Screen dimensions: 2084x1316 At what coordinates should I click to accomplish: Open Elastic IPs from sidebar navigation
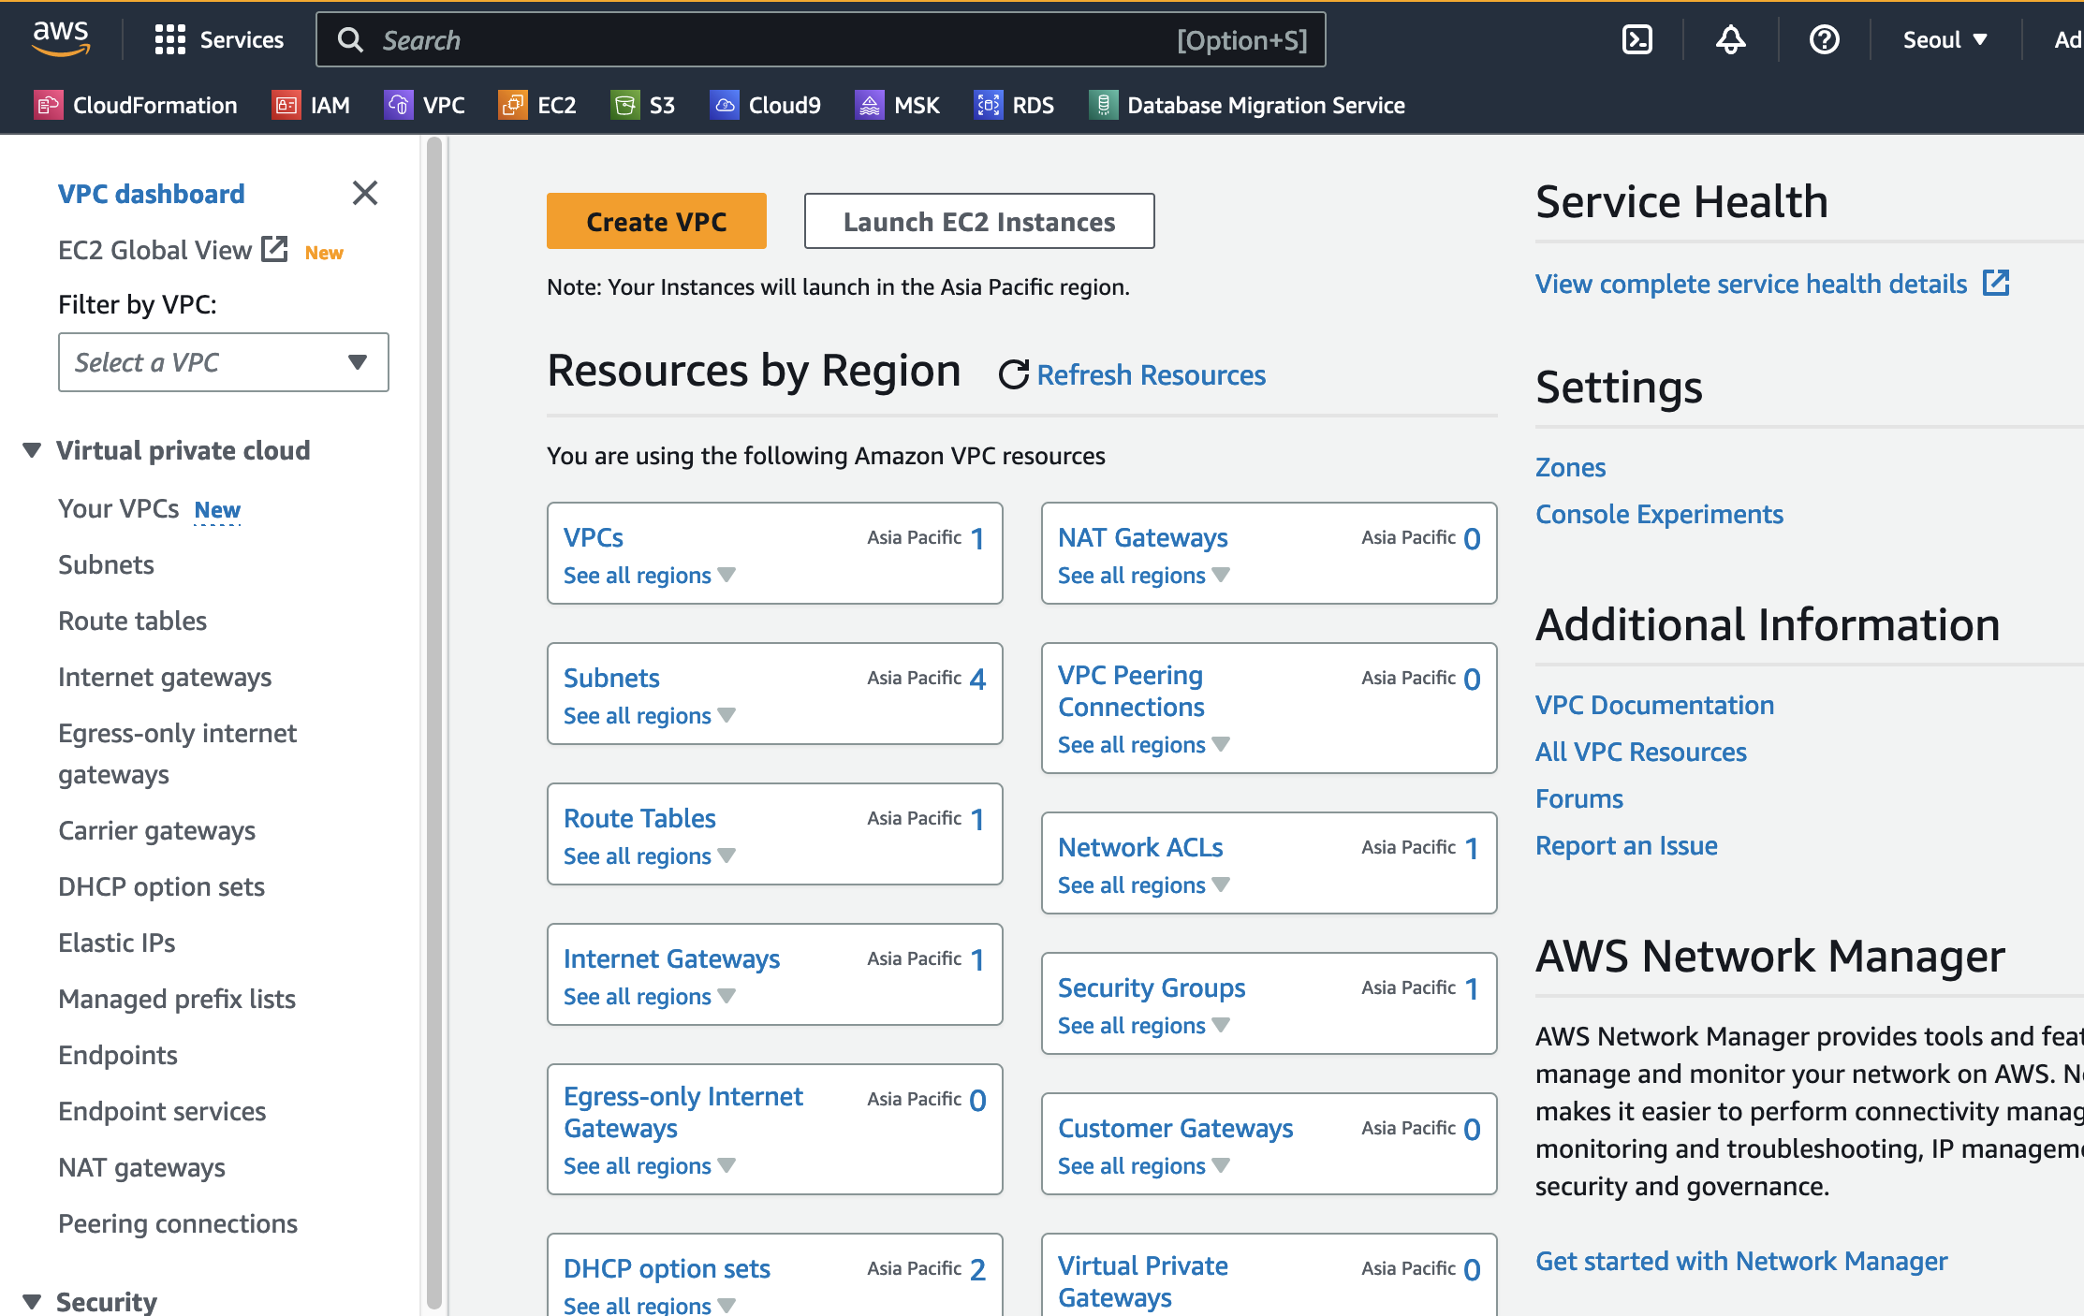[x=116, y=943]
